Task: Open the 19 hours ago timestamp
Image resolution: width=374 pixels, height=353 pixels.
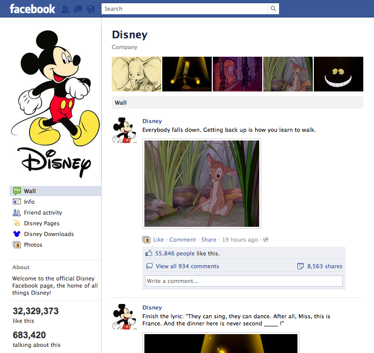Action: click(x=240, y=240)
